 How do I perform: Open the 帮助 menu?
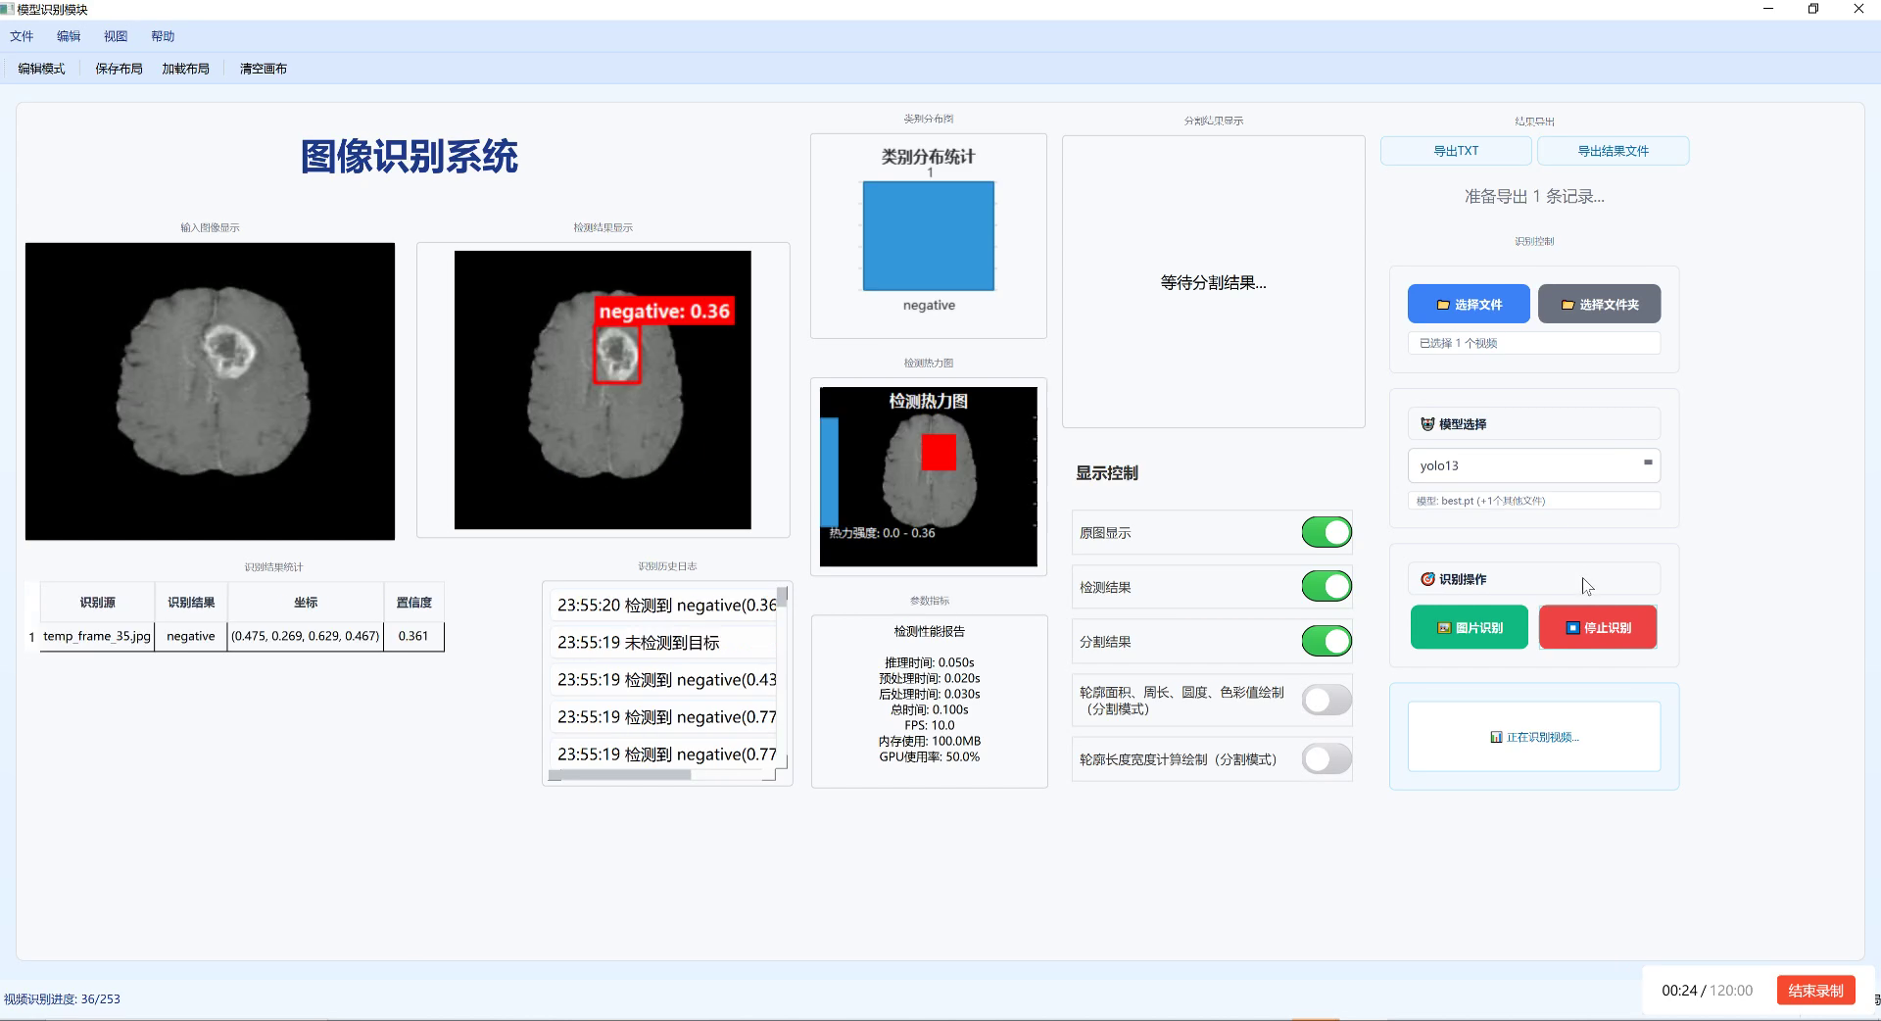(163, 36)
